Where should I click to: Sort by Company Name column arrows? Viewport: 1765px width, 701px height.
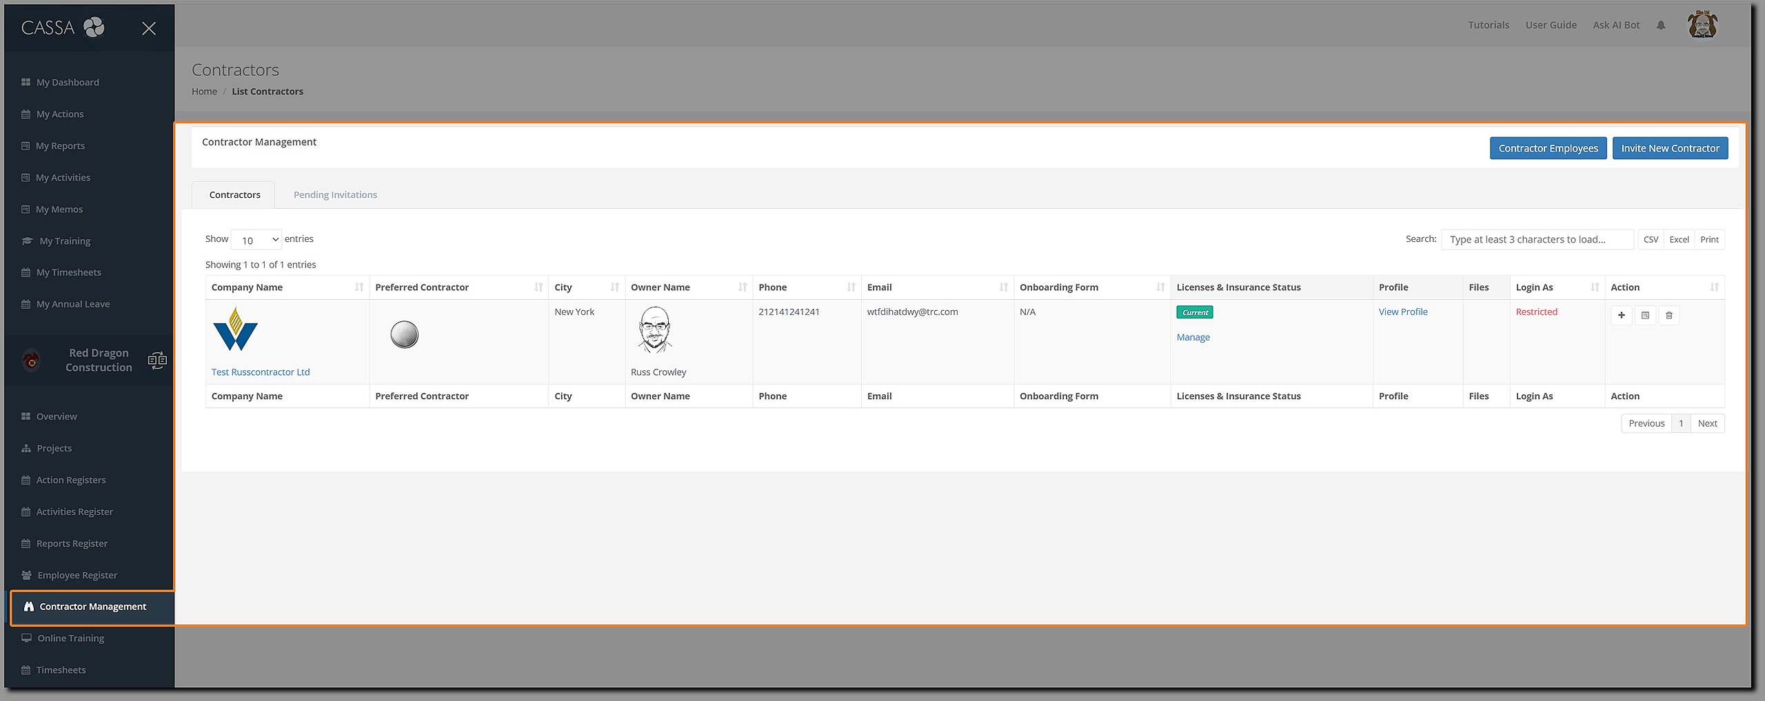point(359,287)
